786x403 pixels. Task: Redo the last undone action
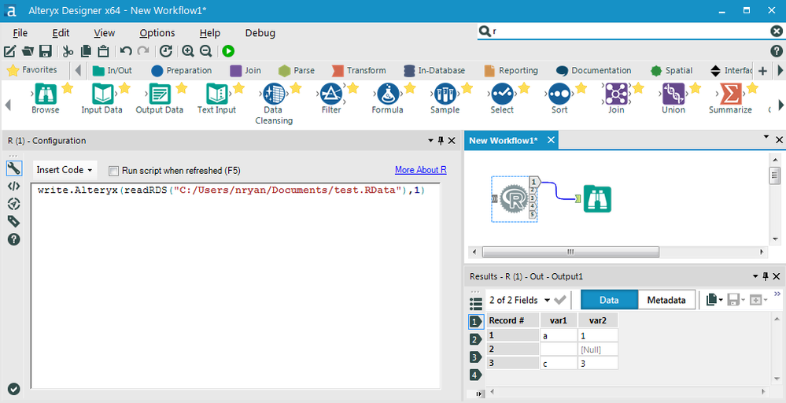tap(143, 51)
